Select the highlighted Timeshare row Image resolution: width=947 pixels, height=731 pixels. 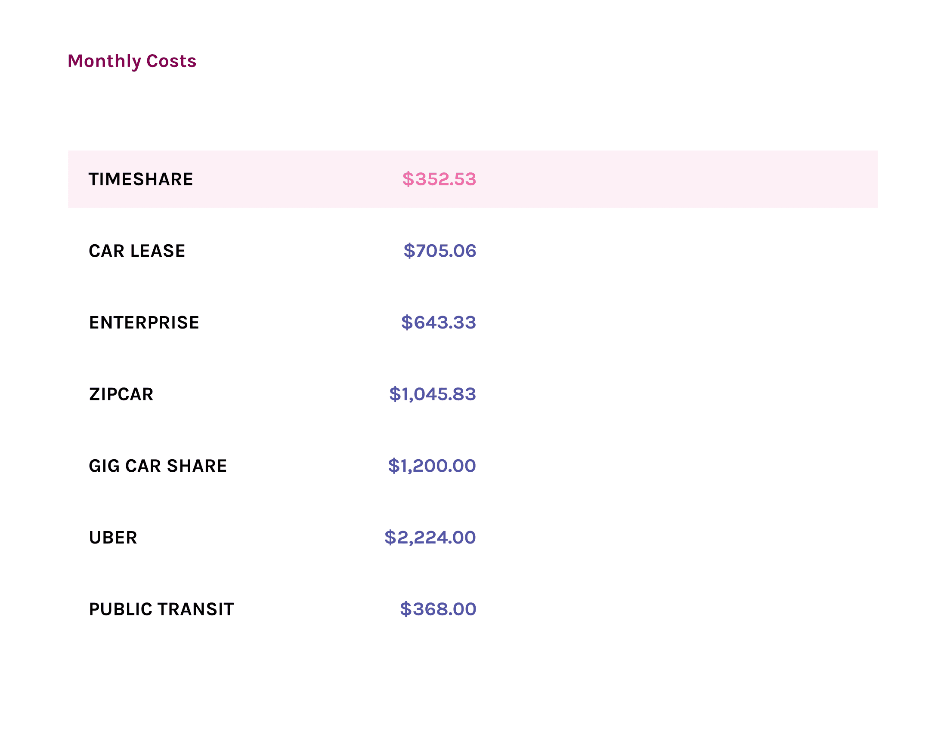pos(473,179)
